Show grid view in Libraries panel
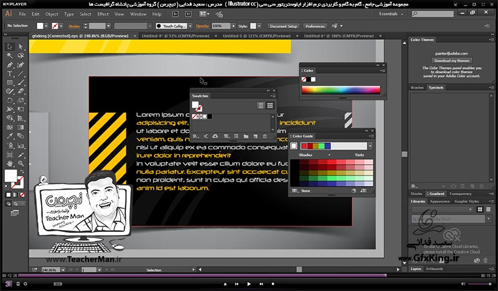This screenshot has height=291, width=498. click(480, 209)
